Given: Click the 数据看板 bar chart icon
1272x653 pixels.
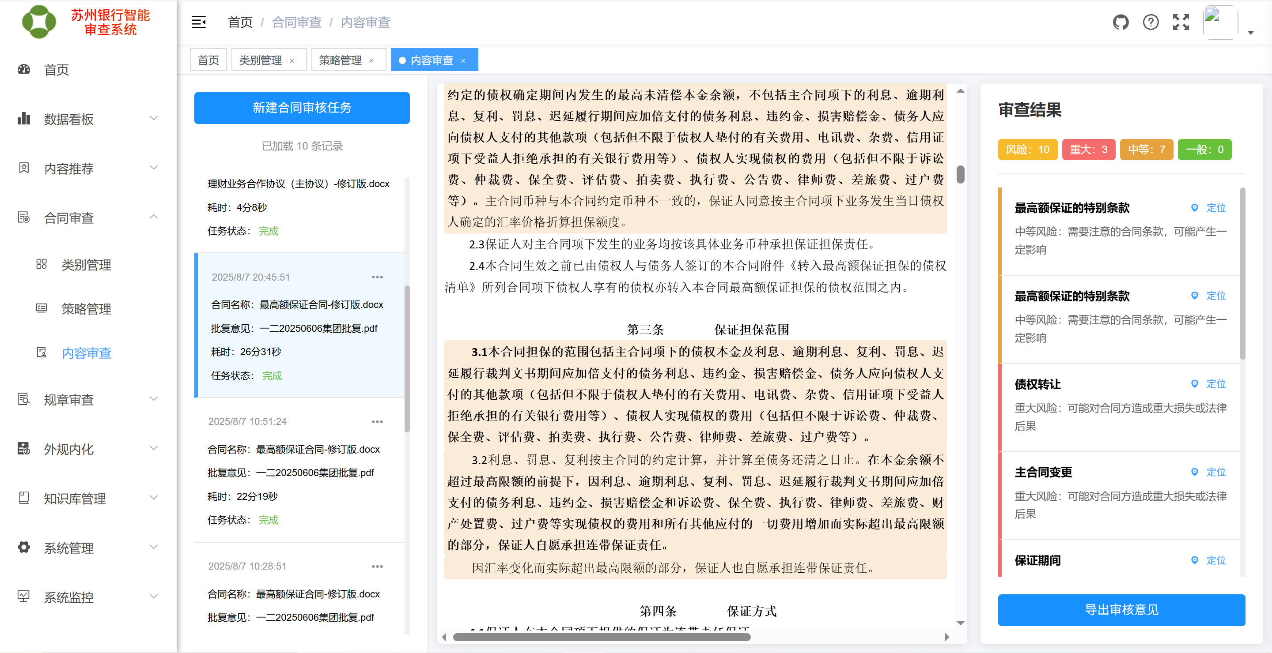Looking at the screenshot, I should pos(24,119).
